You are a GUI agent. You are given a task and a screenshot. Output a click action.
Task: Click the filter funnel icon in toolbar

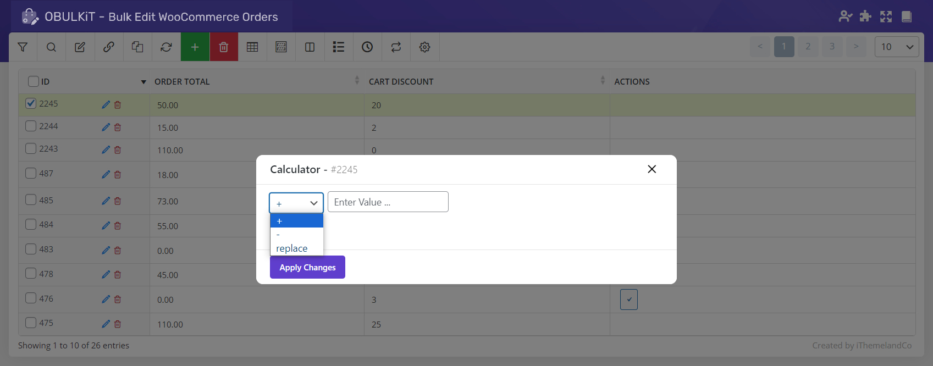[x=23, y=47]
